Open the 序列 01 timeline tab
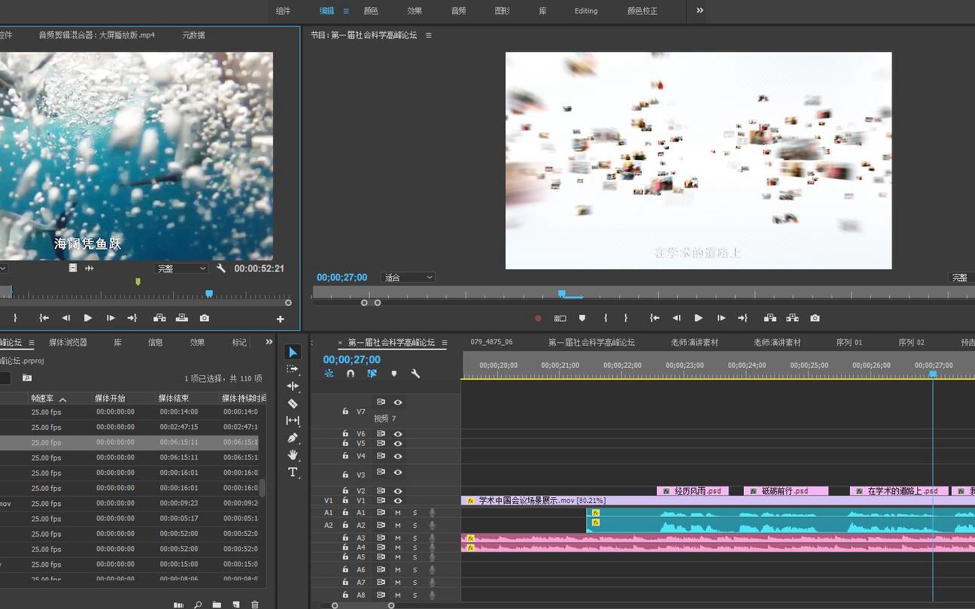The height and width of the screenshot is (609, 975). (849, 342)
